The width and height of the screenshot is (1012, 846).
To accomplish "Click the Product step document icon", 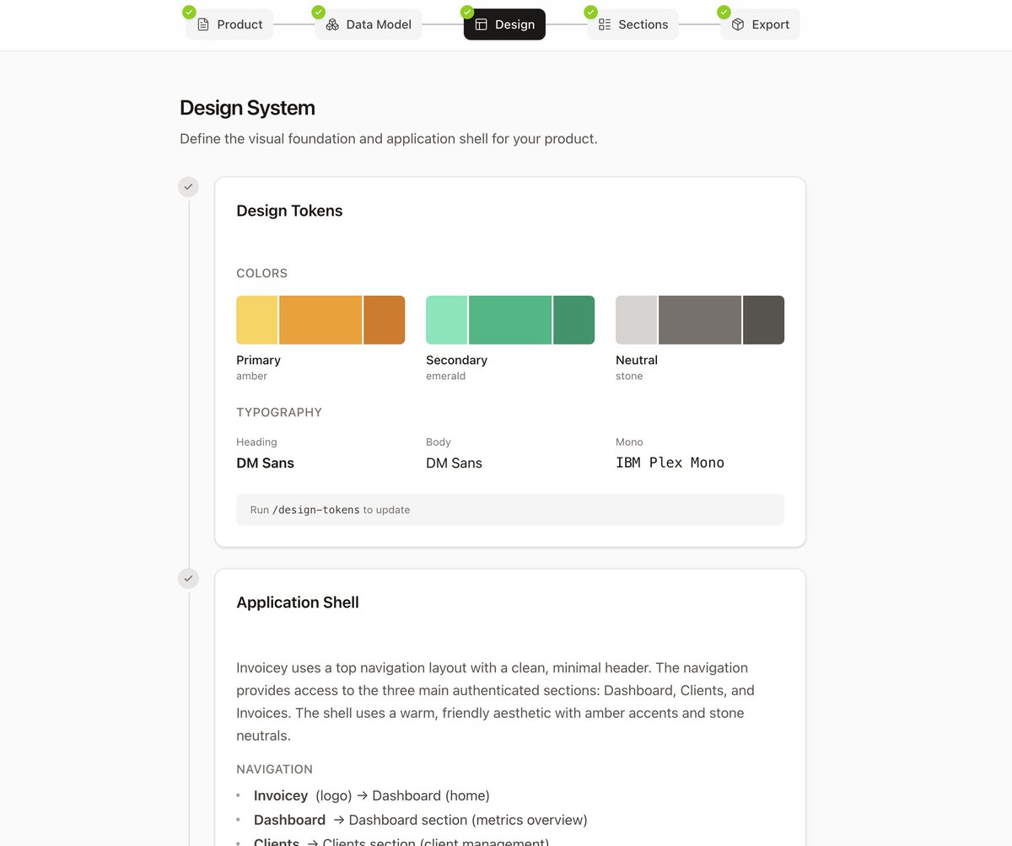I will 202,24.
